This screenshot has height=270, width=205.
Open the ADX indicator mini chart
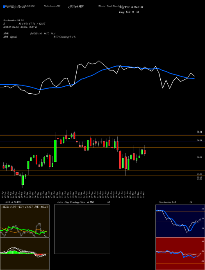[25, 221]
